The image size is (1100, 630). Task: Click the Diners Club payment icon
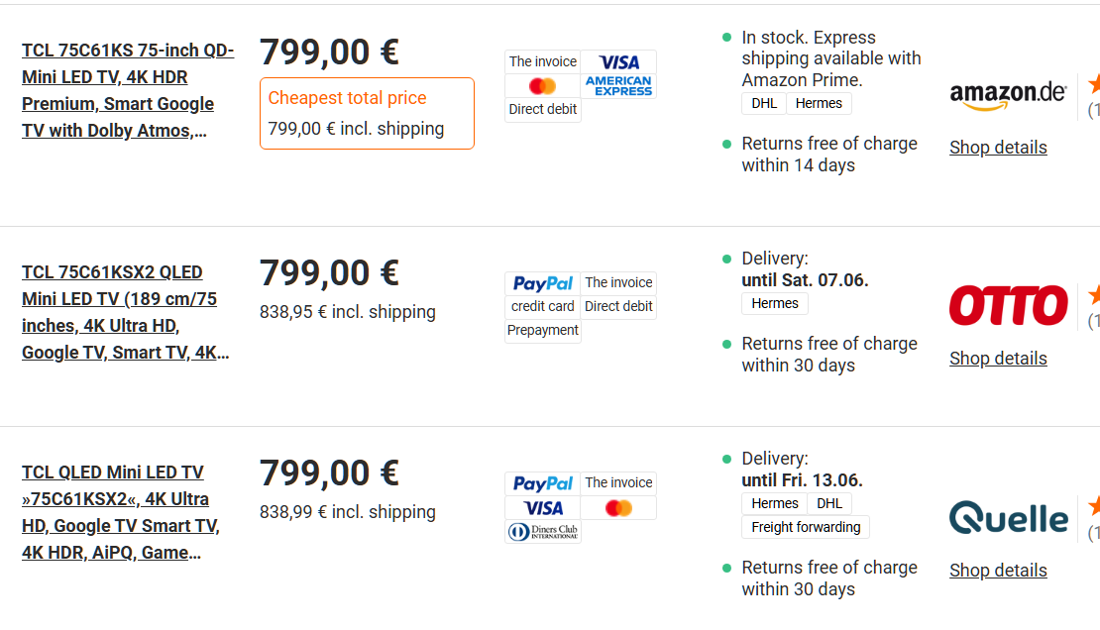pyautogui.click(x=542, y=532)
